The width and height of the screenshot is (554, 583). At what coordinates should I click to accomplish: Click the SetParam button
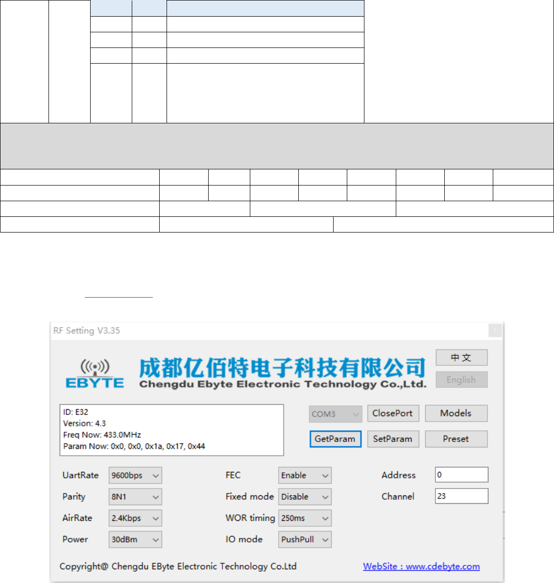click(x=393, y=439)
